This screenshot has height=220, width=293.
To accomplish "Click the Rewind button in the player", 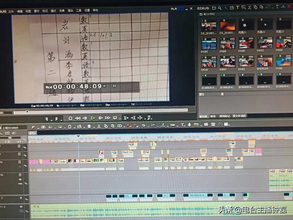I will tap(78, 118).
